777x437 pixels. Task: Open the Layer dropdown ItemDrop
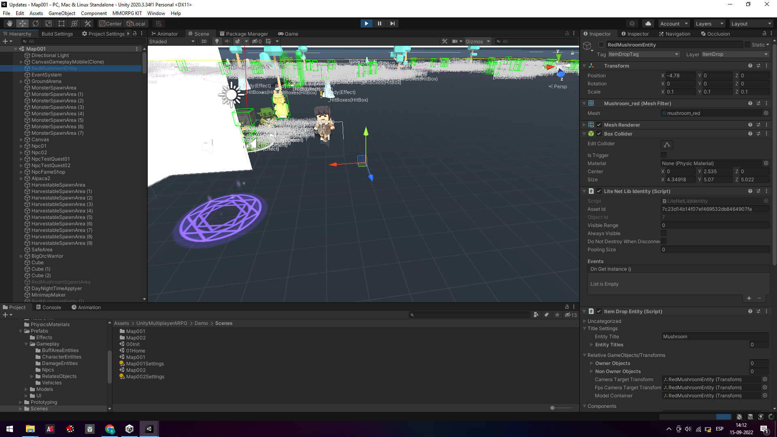pos(735,54)
